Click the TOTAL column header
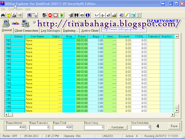185x139 pixels. [x=139, y=36]
